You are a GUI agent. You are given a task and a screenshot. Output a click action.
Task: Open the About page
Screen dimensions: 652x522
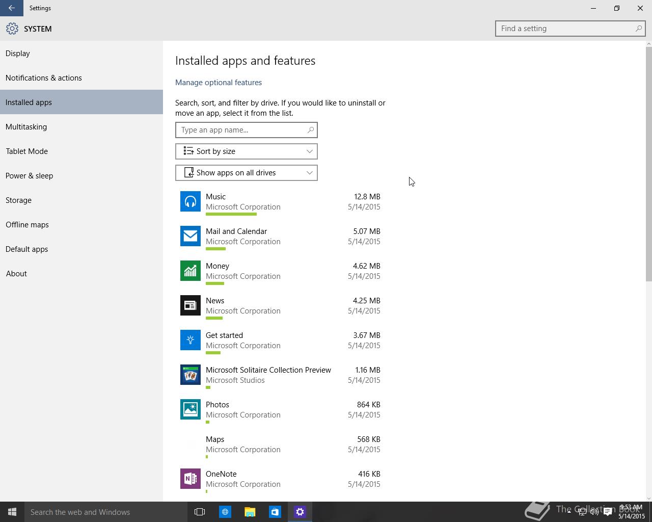point(81,273)
